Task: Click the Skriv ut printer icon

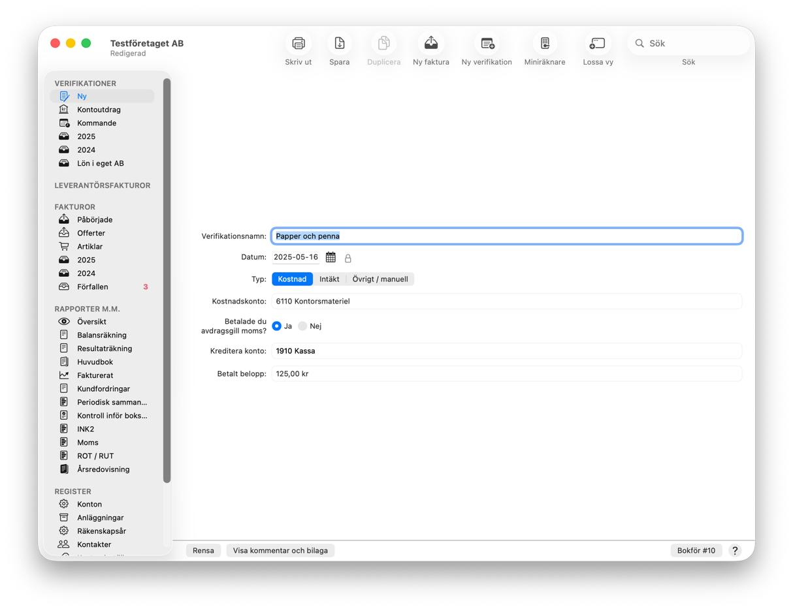Action: click(299, 44)
